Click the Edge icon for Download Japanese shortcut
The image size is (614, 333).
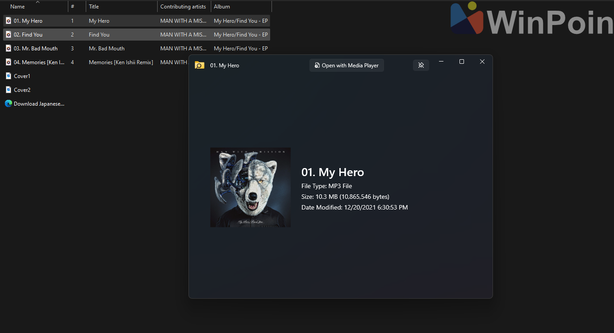click(8, 104)
